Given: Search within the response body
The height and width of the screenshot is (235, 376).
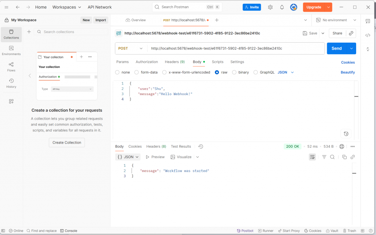Looking at the screenshot, I should point(332,157).
